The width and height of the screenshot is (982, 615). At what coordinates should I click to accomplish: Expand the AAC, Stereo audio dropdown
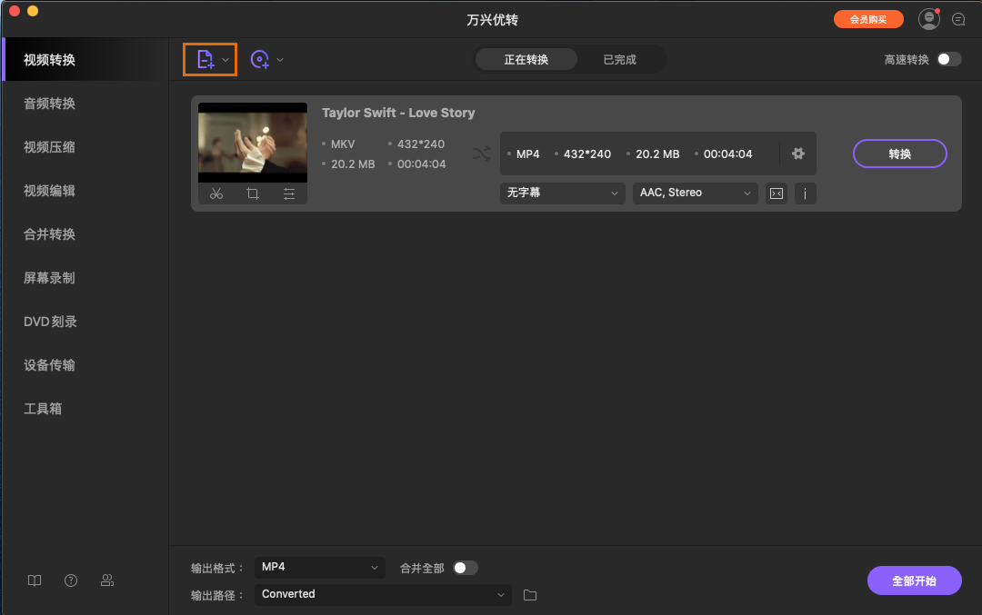tap(695, 193)
